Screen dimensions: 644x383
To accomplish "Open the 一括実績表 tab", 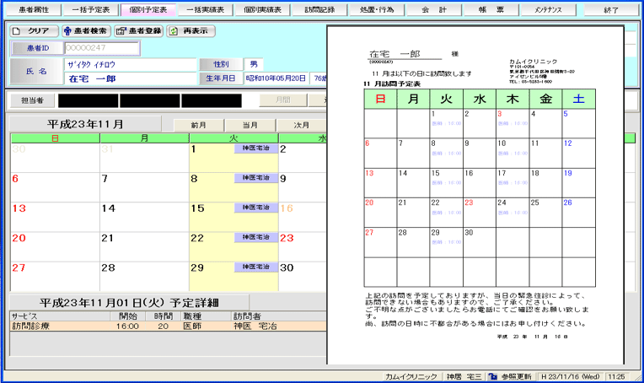I will click(206, 10).
